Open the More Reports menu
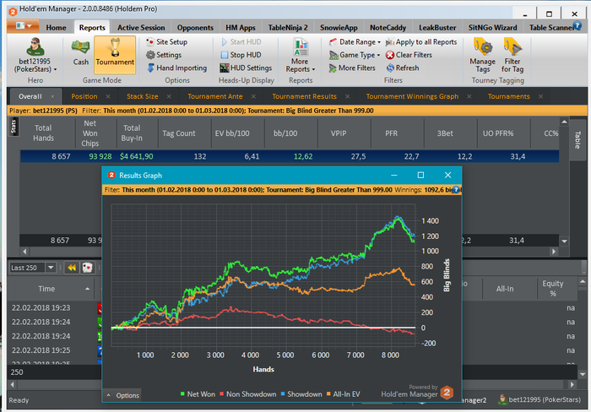This screenshot has height=412, width=591. 301,56
